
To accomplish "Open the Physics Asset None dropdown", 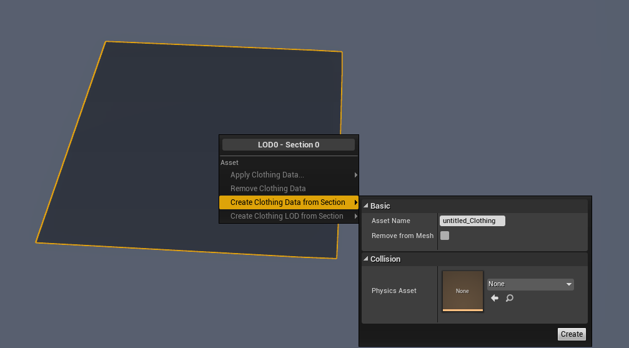I will tap(530, 284).
